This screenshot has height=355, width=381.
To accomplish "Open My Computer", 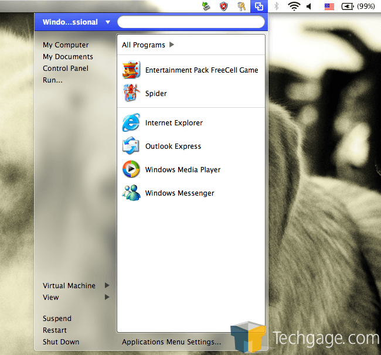I will [66, 45].
